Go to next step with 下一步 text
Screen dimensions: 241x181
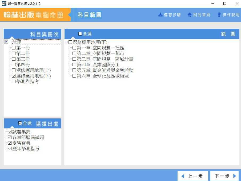point(222,176)
